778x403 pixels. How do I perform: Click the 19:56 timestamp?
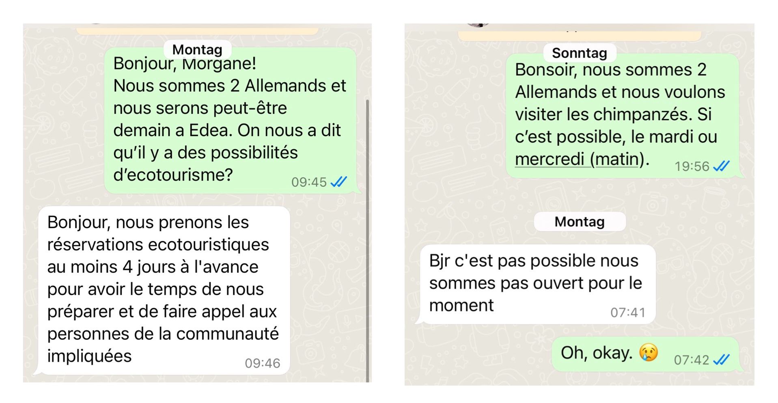[x=692, y=166]
